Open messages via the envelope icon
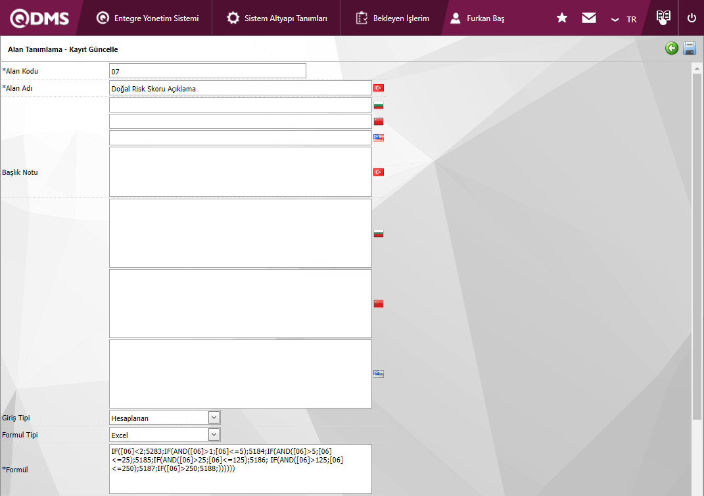 coord(589,18)
